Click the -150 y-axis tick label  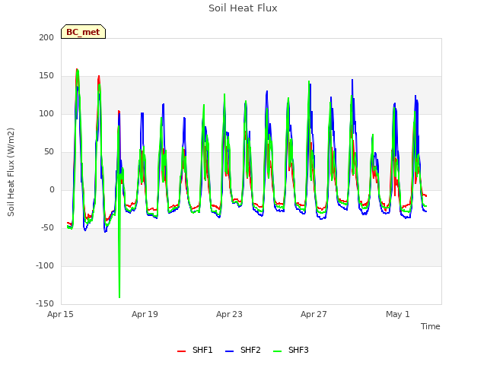click(45, 303)
